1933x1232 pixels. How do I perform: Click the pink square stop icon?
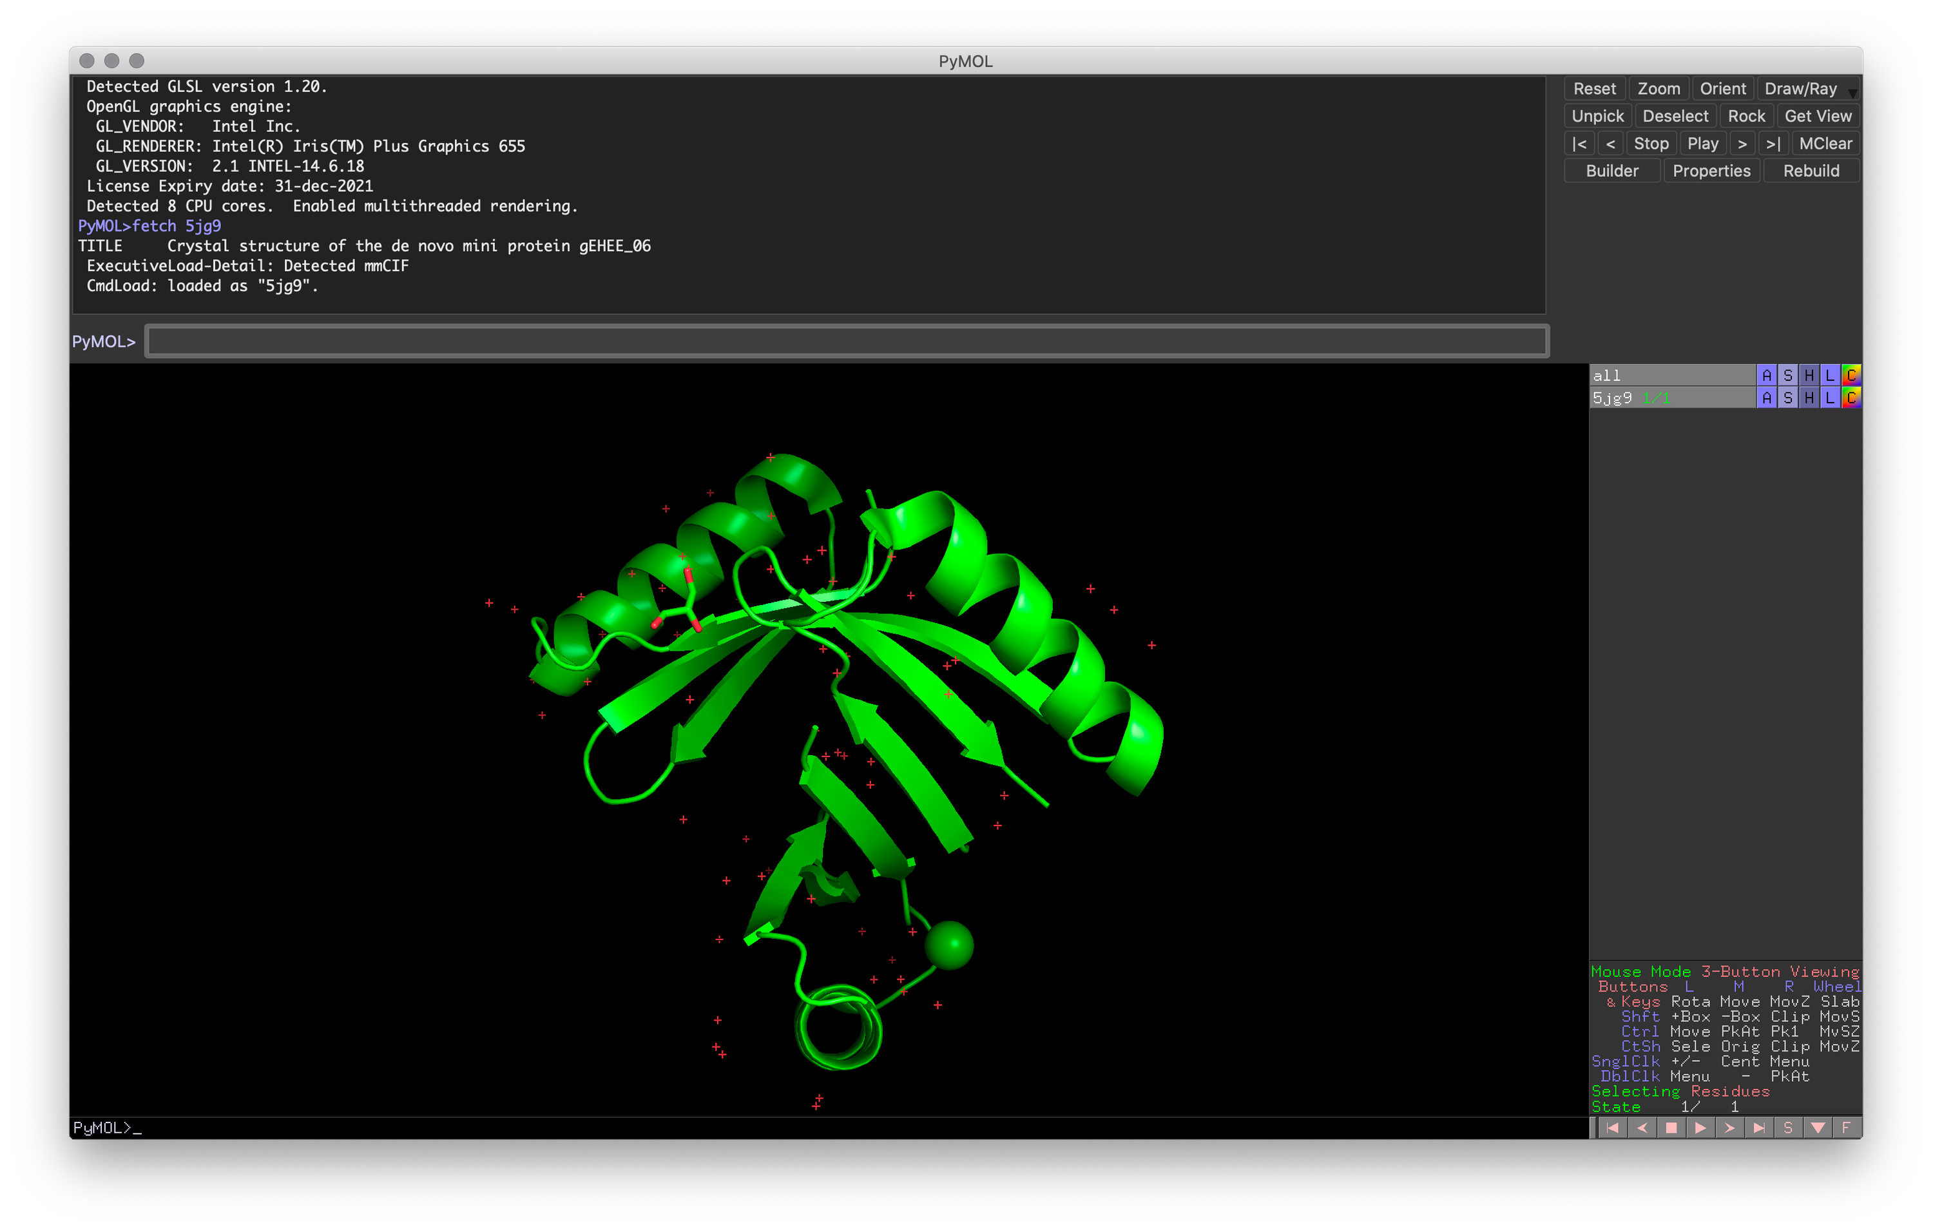tap(1671, 1128)
